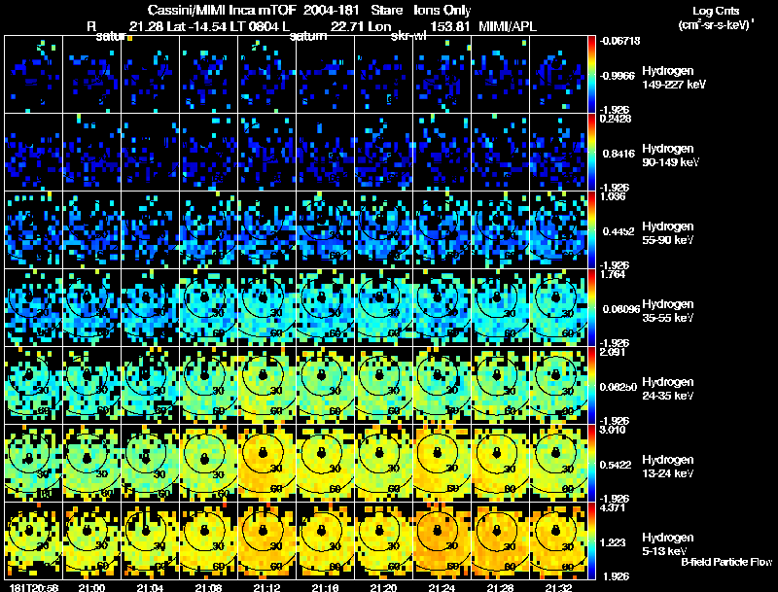Click the 181T20:56 time label
This screenshot has height=592, width=778.
[34, 588]
